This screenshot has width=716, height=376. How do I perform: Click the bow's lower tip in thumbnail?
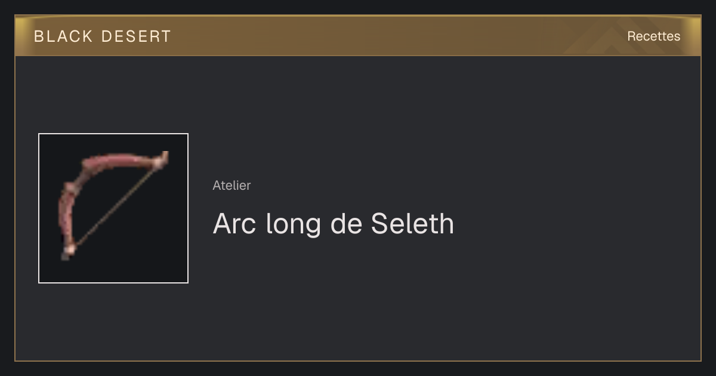pos(67,252)
